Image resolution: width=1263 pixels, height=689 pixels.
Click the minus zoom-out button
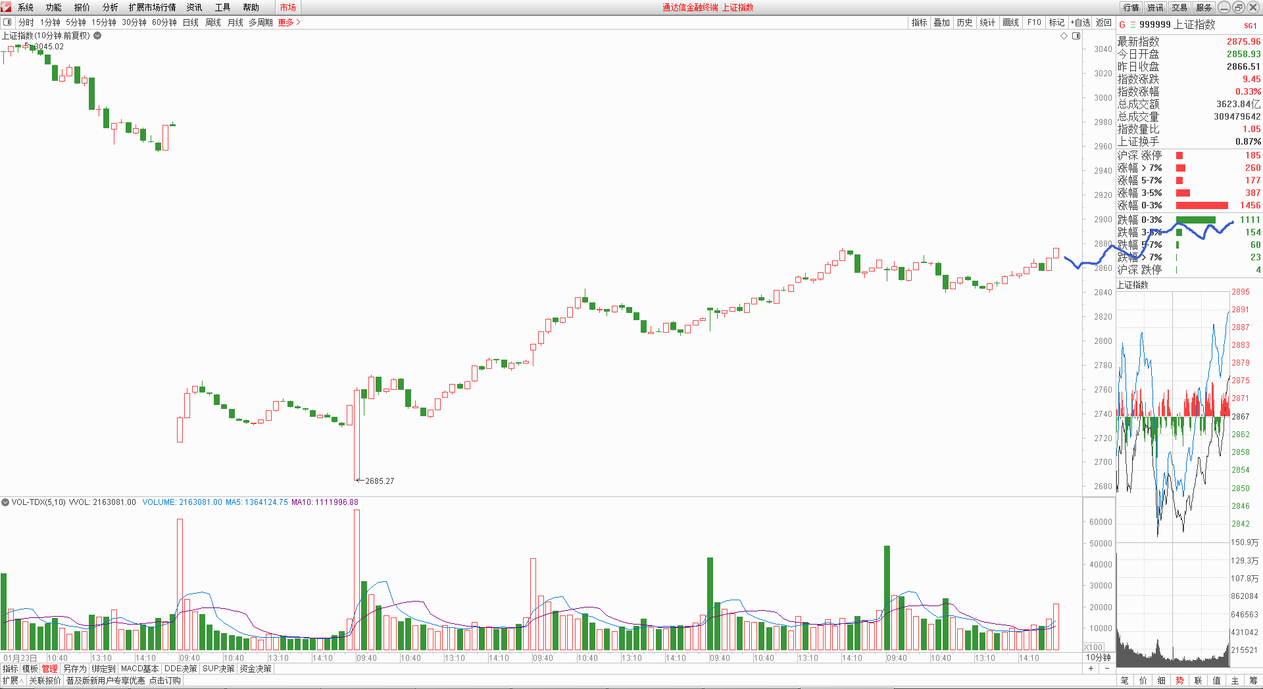pos(1106,669)
